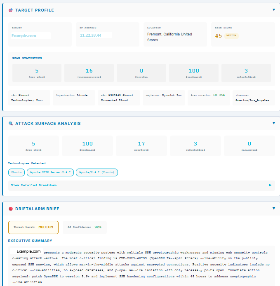Viewport: 280px width, 286px height.
Task: Collapse the DriftAlarm Brief section arrow
Action: click(x=274, y=209)
